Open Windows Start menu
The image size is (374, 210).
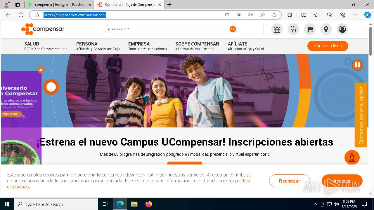point(7,204)
